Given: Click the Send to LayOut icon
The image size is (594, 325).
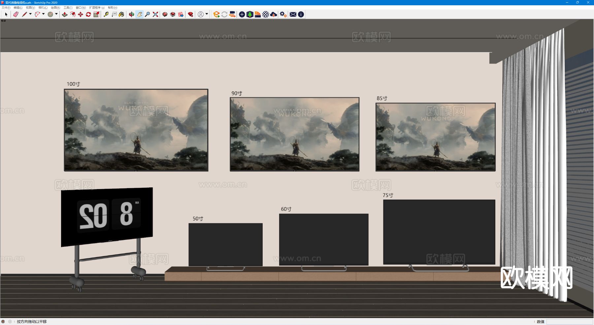Looking at the screenshot, I should coord(181,14).
